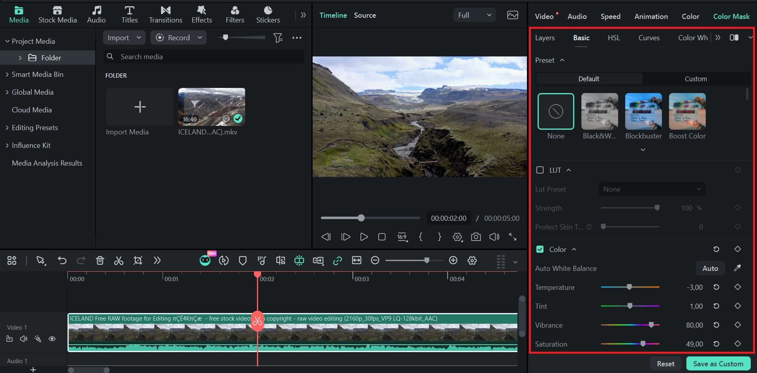Reset the Temperature value

pyautogui.click(x=716, y=287)
